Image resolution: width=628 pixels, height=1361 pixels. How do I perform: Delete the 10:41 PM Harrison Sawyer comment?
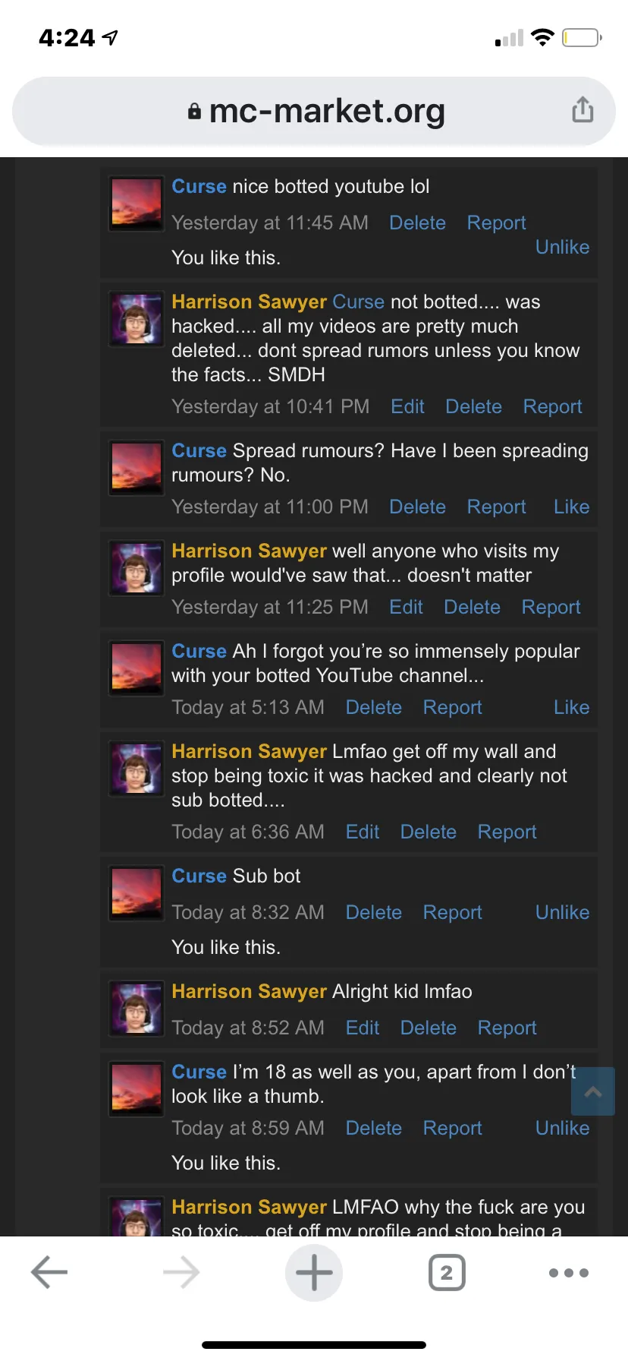pos(473,406)
